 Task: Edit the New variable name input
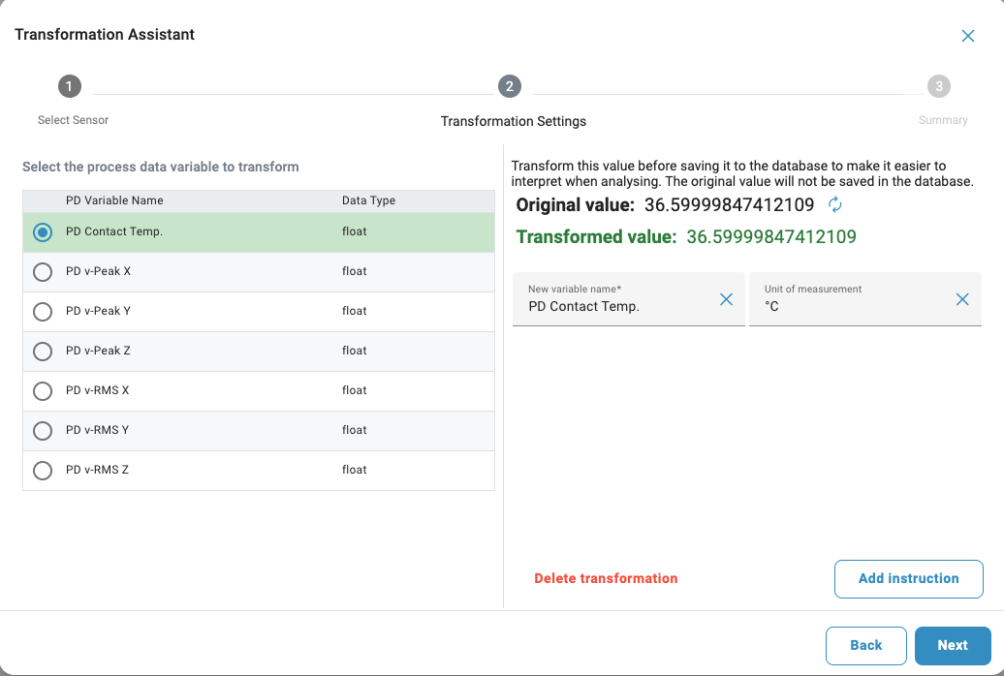pos(615,306)
